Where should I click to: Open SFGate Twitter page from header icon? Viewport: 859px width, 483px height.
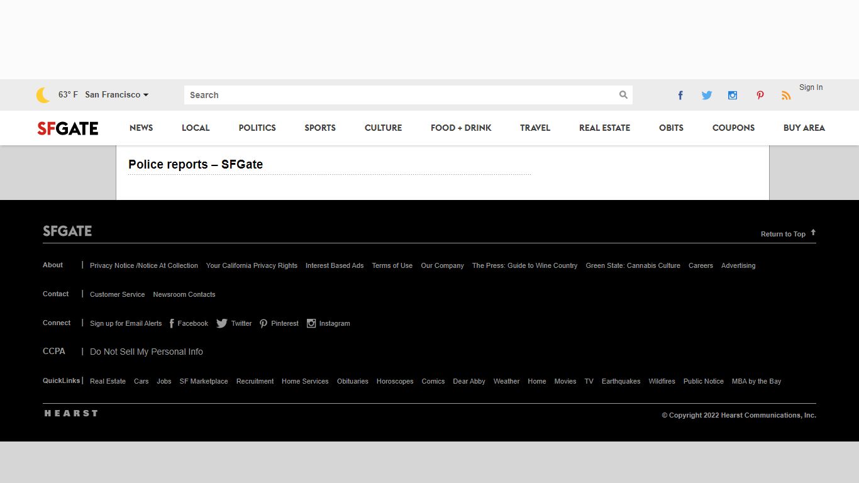[x=707, y=96]
